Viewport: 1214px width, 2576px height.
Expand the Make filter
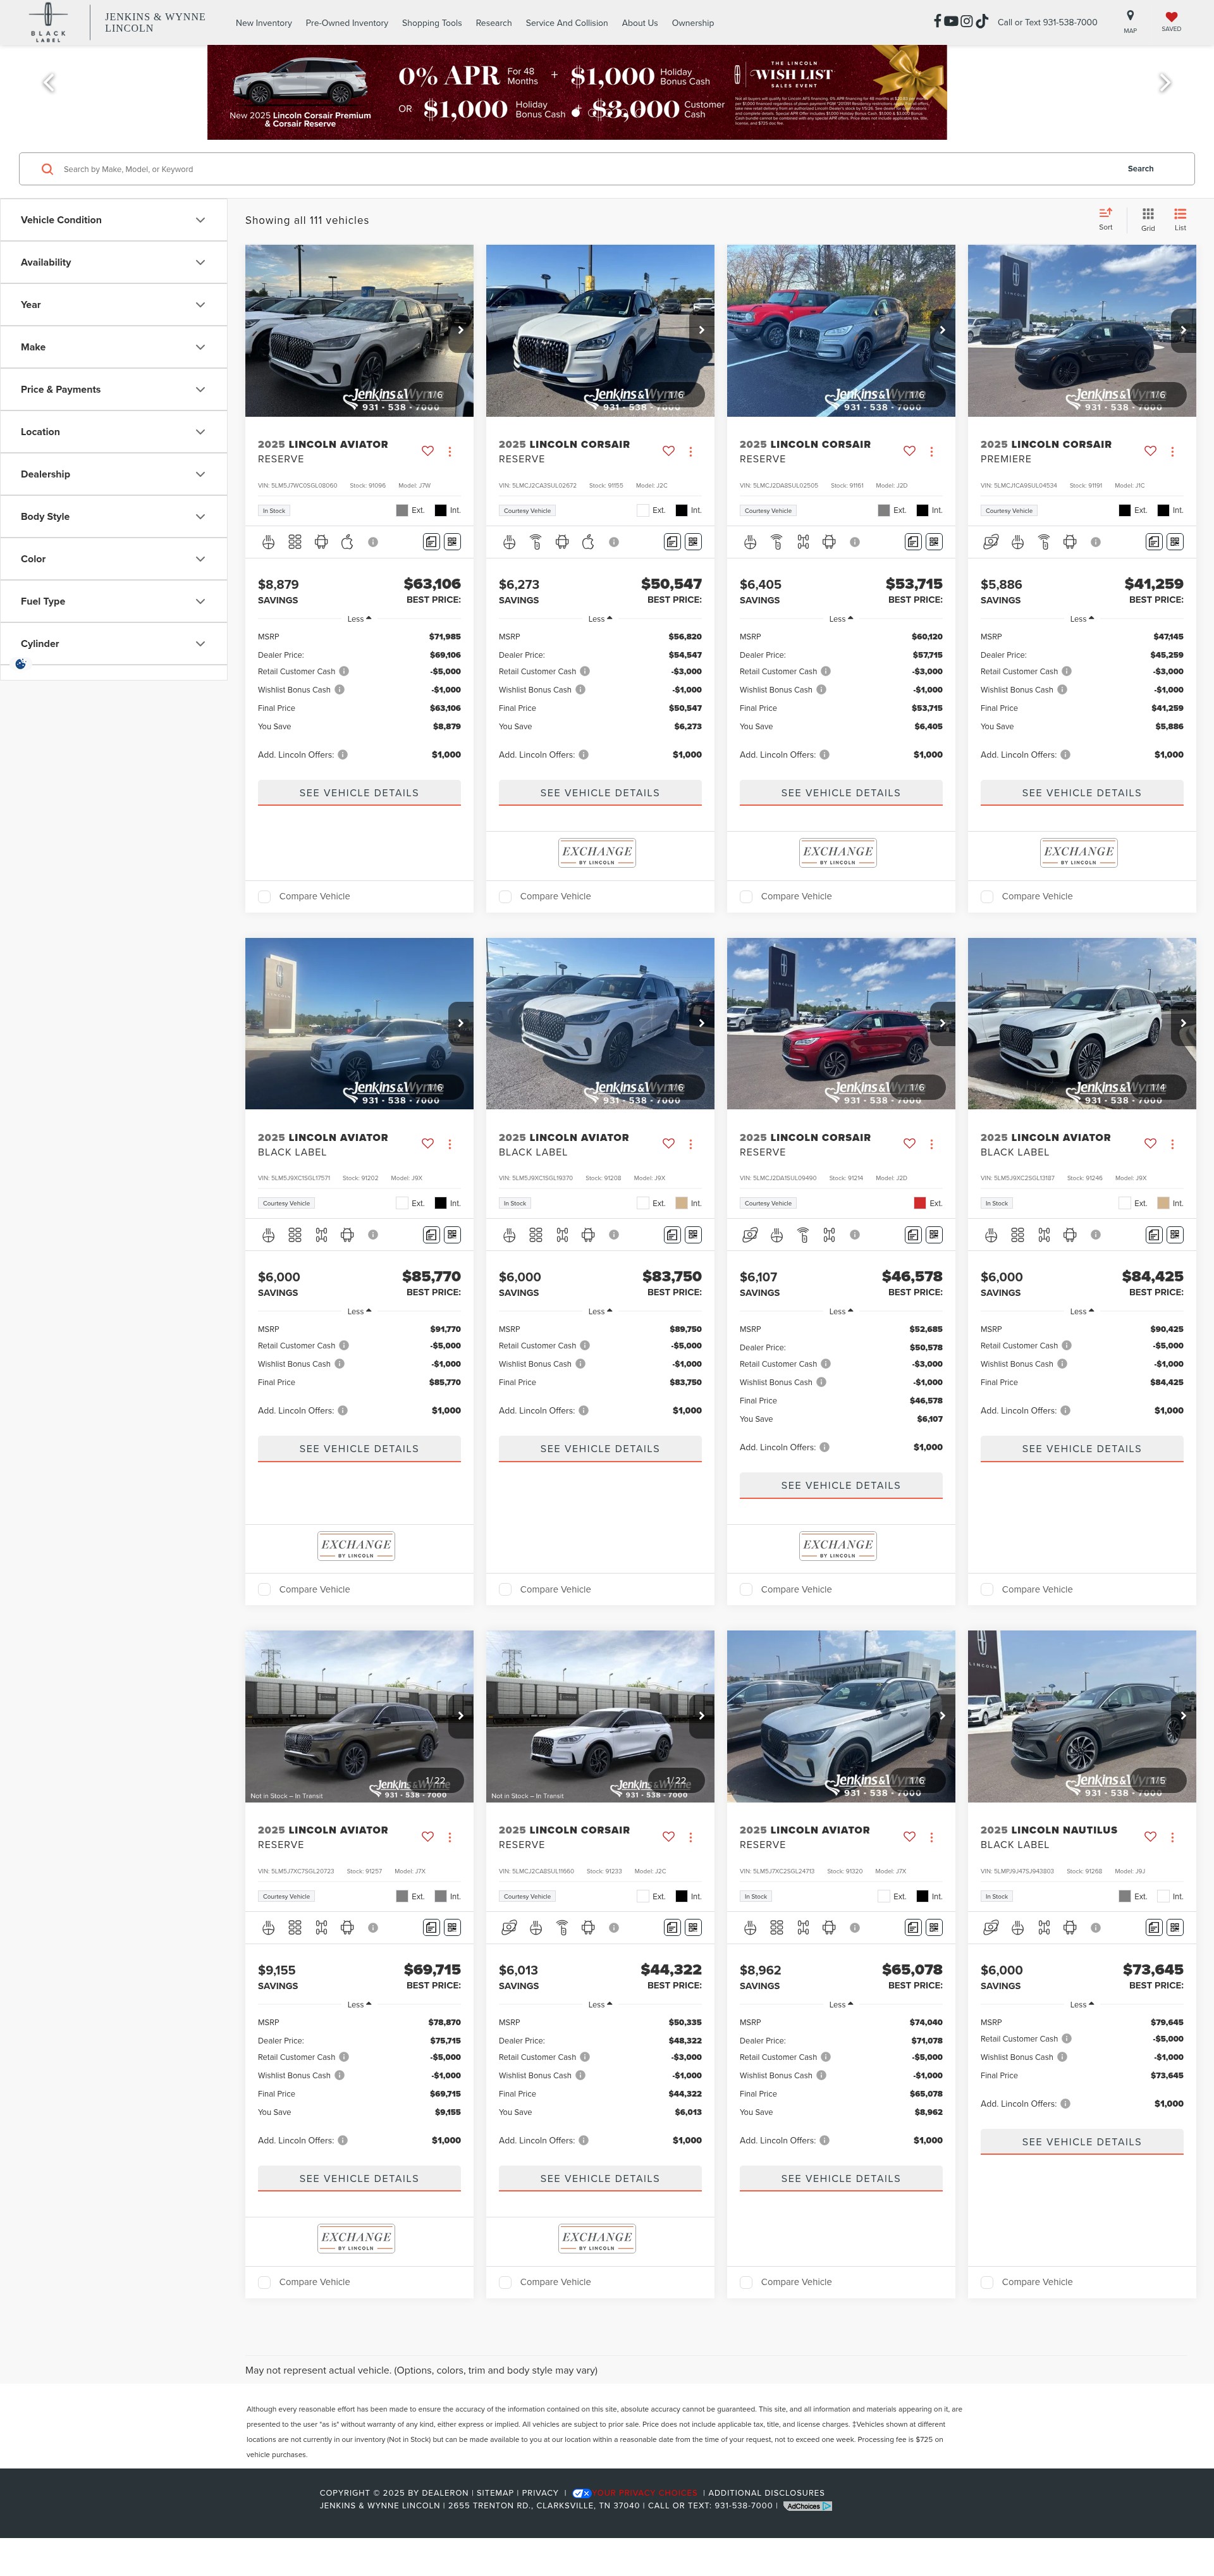pos(113,347)
